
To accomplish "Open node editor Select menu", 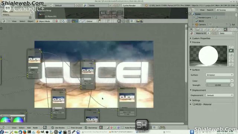I will coord(22,128).
